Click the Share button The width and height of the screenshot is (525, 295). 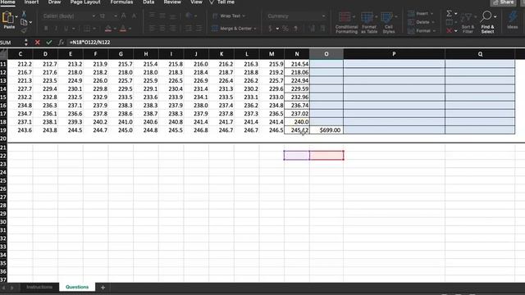[503, 2]
